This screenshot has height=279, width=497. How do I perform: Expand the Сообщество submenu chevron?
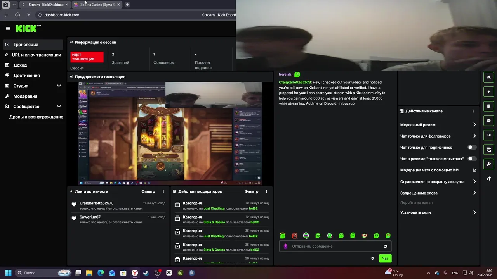tap(59, 107)
